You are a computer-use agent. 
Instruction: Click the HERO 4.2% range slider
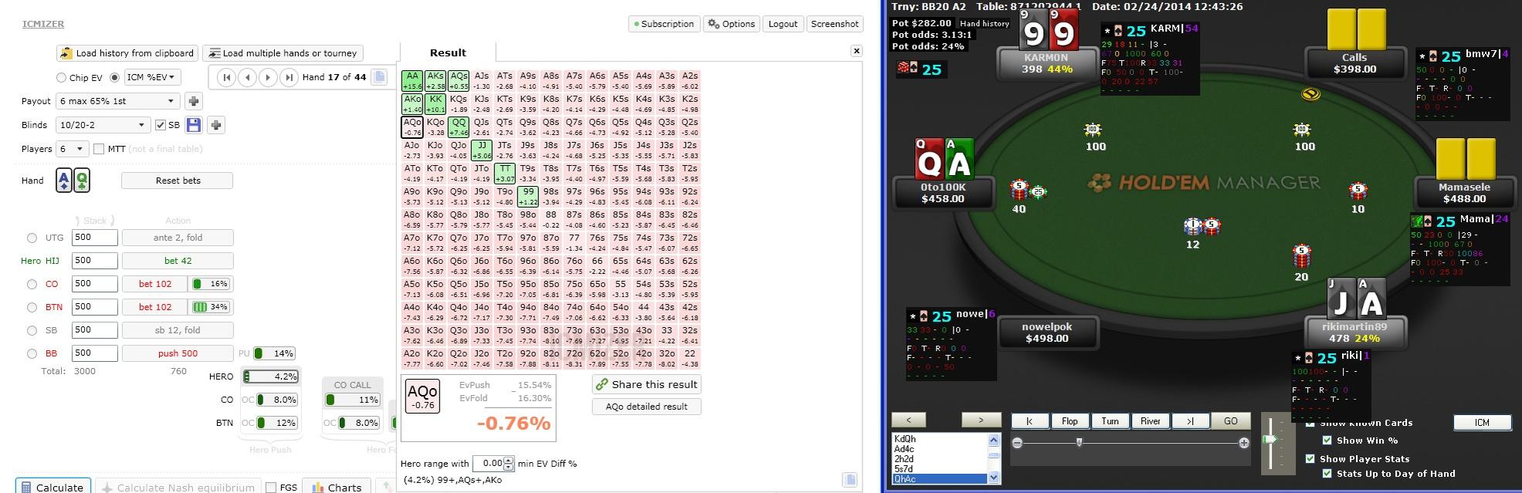click(271, 377)
